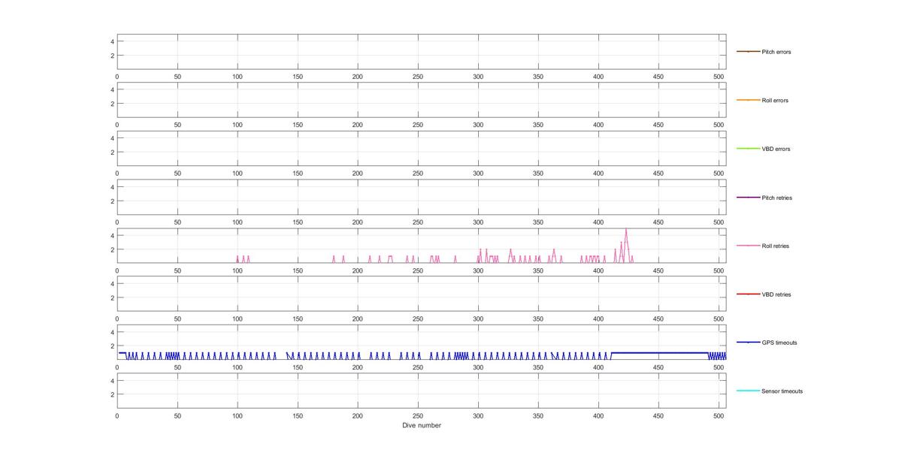
Task: Click the Dive number axis label
Action: click(421, 425)
